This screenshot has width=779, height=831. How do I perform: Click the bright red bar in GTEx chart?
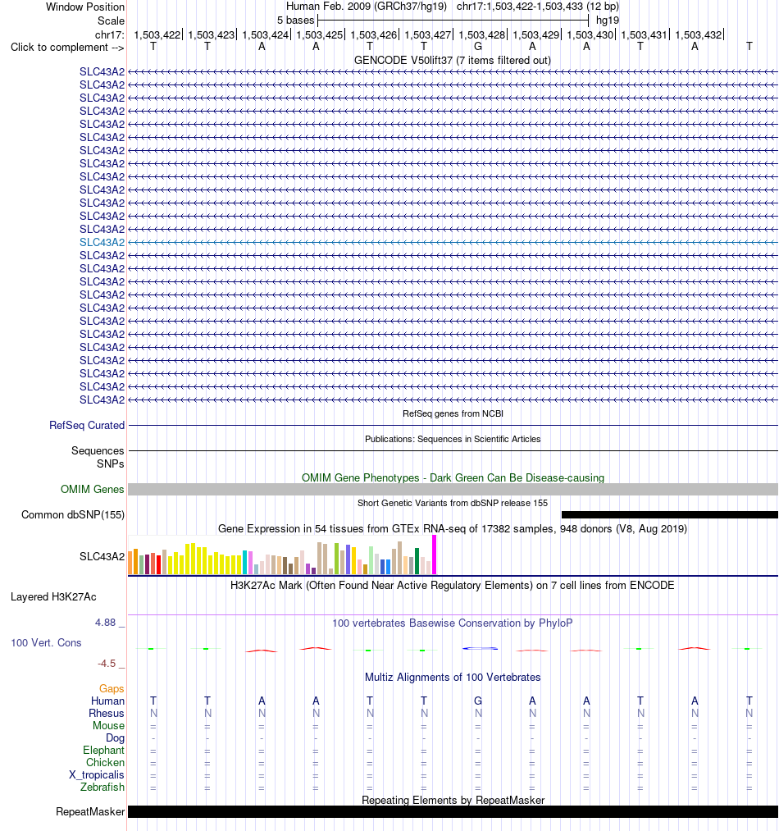point(158,565)
